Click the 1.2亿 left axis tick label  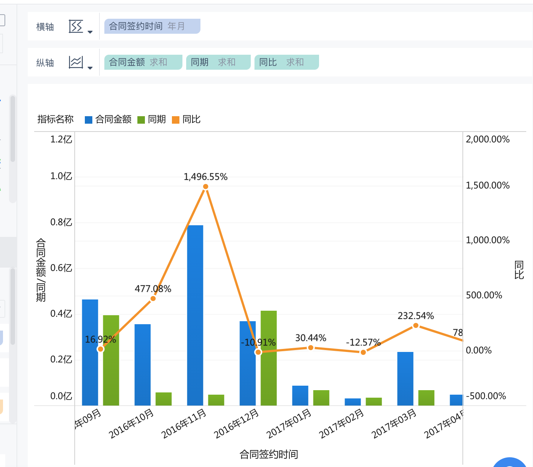click(x=61, y=139)
